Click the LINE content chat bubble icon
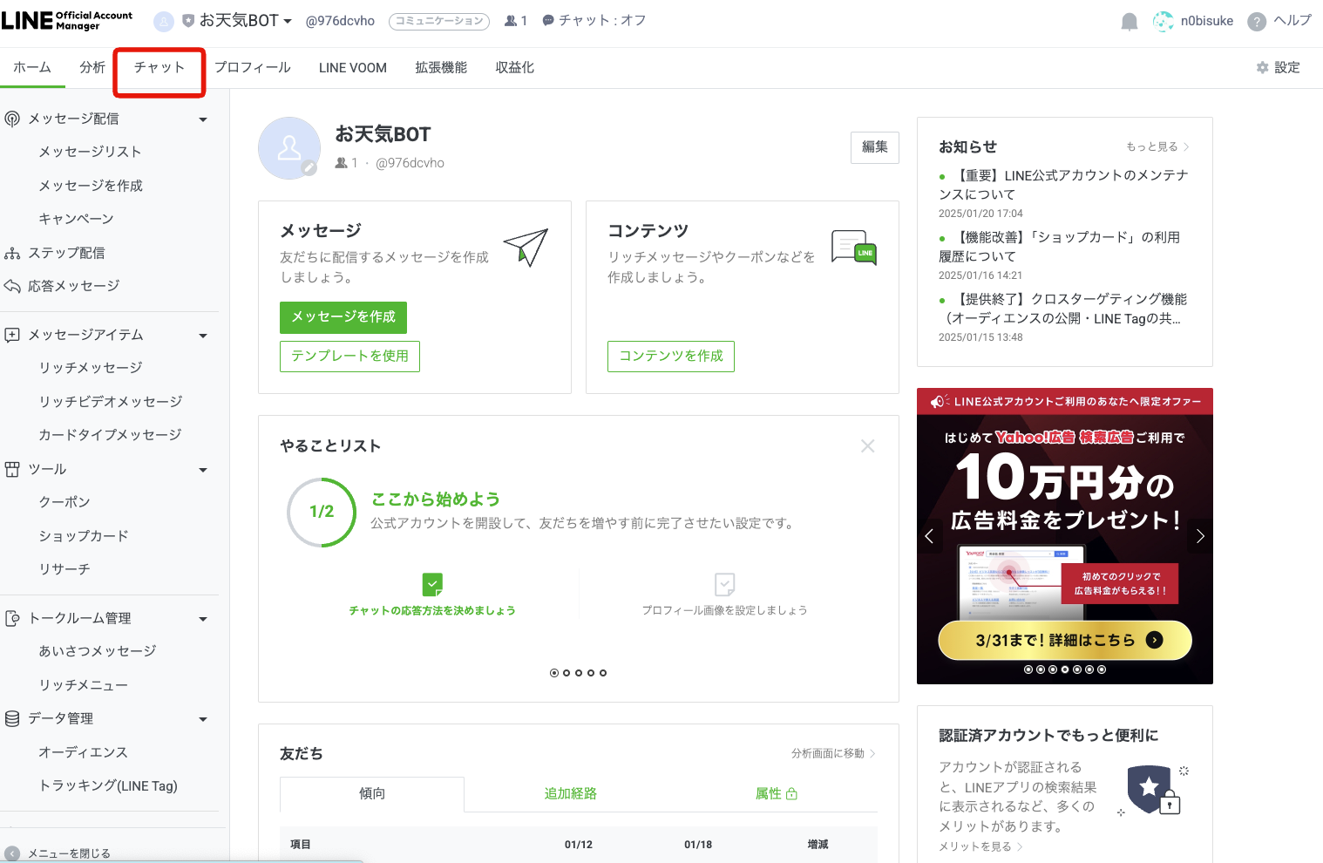 click(854, 248)
